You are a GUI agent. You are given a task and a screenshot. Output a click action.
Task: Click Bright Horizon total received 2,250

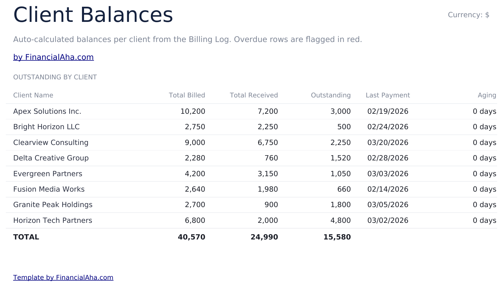268,127
